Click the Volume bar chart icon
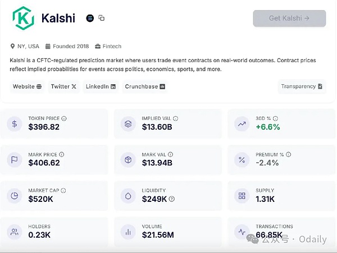The width and height of the screenshot is (337, 253). (x=129, y=232)
